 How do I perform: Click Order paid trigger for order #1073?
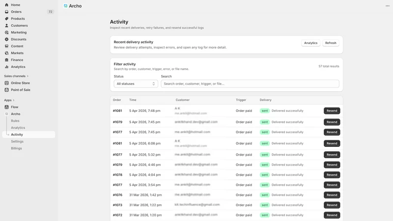pyautogui.click(x=244, y=205)
